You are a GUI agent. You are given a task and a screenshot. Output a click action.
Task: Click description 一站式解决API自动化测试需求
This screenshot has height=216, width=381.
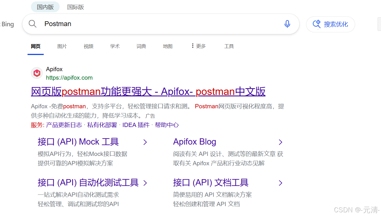coord(78,195)
